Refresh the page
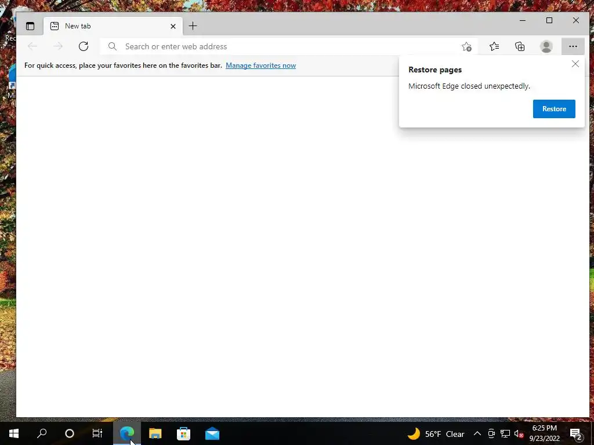 (84, 46)
